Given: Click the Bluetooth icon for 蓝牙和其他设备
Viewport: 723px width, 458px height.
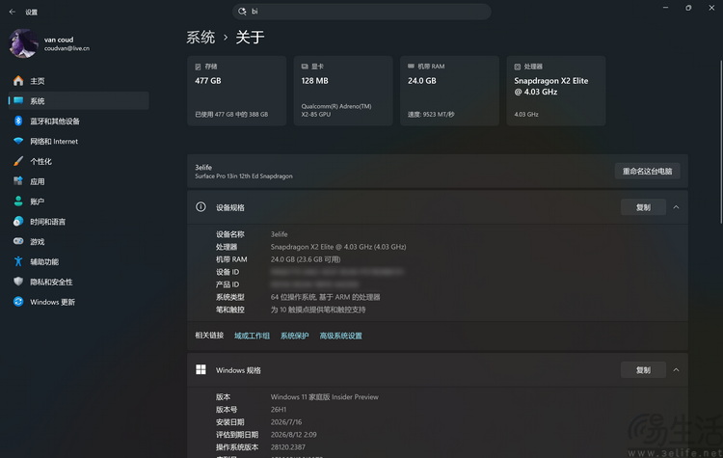Looking at the screenshot, I should [x=18, y=121].
